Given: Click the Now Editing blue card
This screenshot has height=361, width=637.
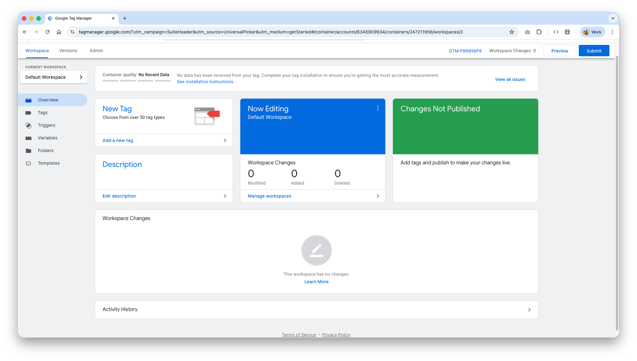Looking at the screenshot, I should [x=313, y=126].
